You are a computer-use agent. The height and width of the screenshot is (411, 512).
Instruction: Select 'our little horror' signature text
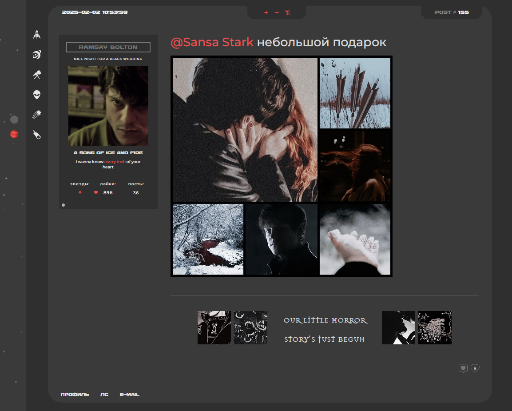tap(326, 320)
